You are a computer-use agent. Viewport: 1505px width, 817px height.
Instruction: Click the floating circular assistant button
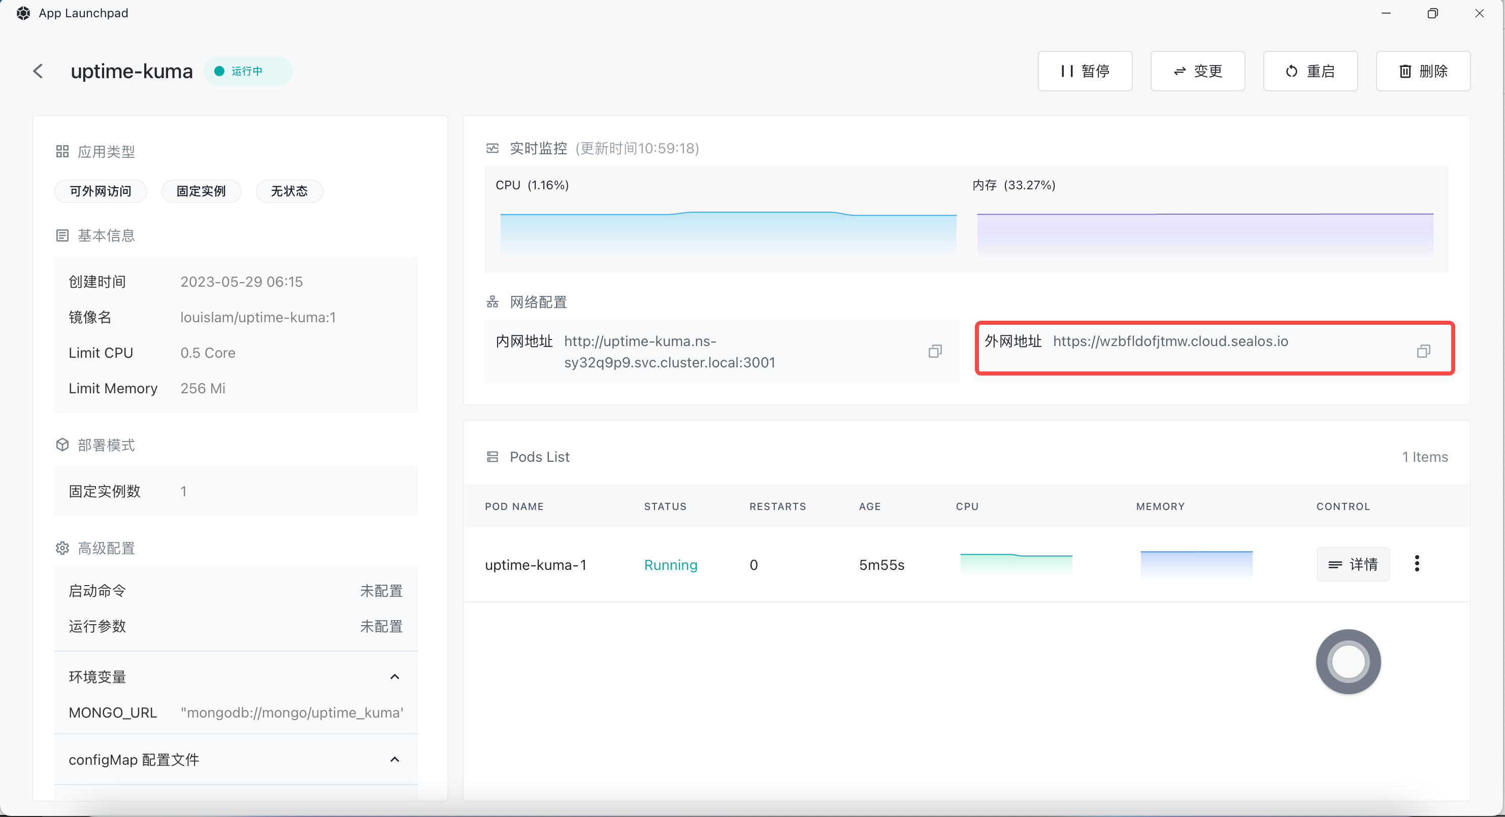coord(1349,662)
